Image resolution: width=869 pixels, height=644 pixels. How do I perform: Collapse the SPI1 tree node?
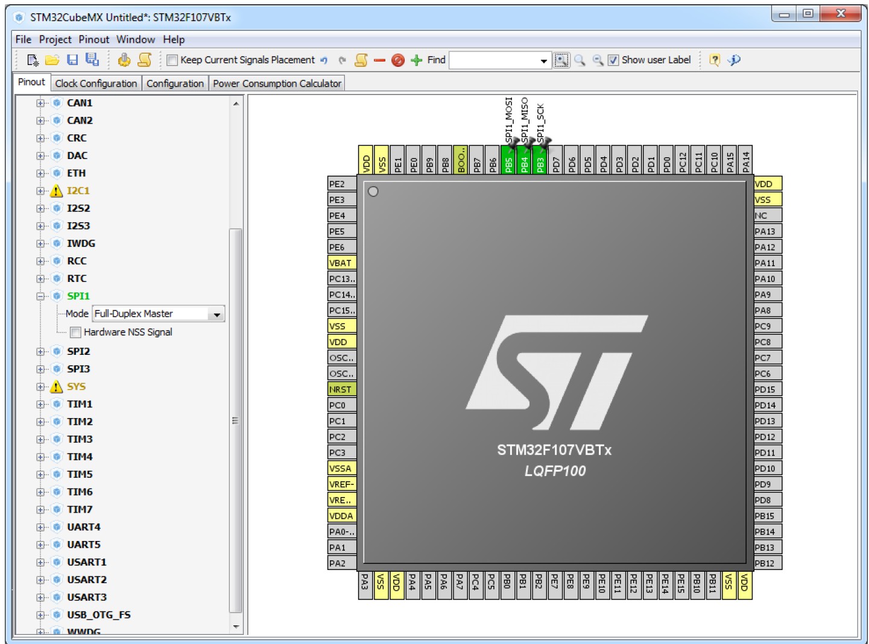click(40, 296)
